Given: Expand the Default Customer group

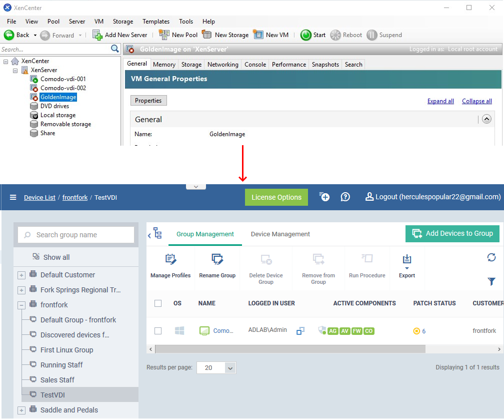Looking at the screenshot, I should click(21, 275).
